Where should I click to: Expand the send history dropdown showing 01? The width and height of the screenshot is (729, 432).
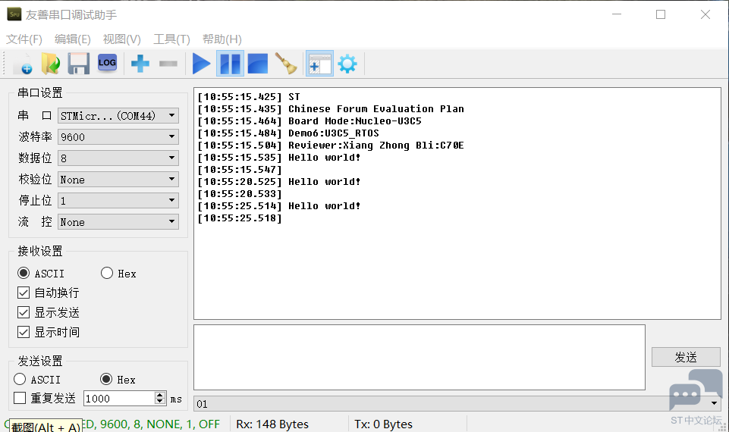pyautogui.click(x=457, y=404)
